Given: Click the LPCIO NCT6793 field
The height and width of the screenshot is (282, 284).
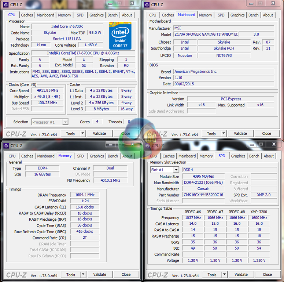Looking at the screenshot, I should (x=224, y=55).
